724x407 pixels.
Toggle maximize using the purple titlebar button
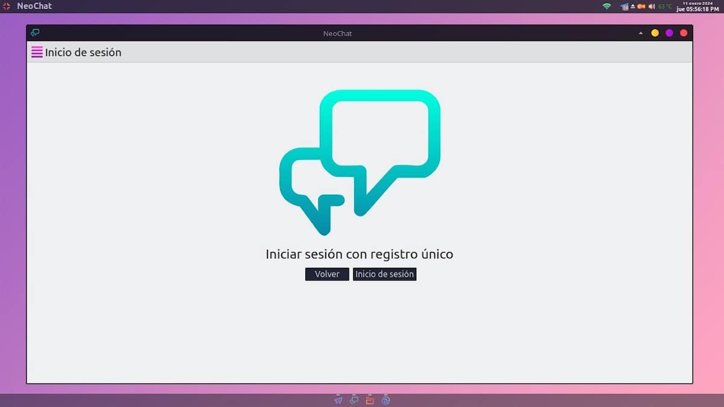point(669,33)
